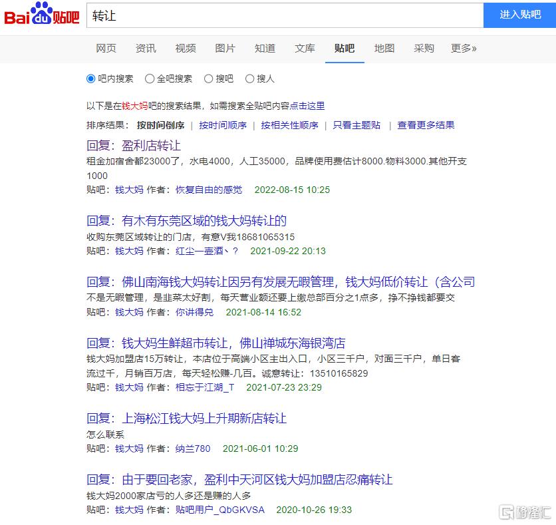Click the date 2021-09-22 20:13

click(x=288, y=251)
